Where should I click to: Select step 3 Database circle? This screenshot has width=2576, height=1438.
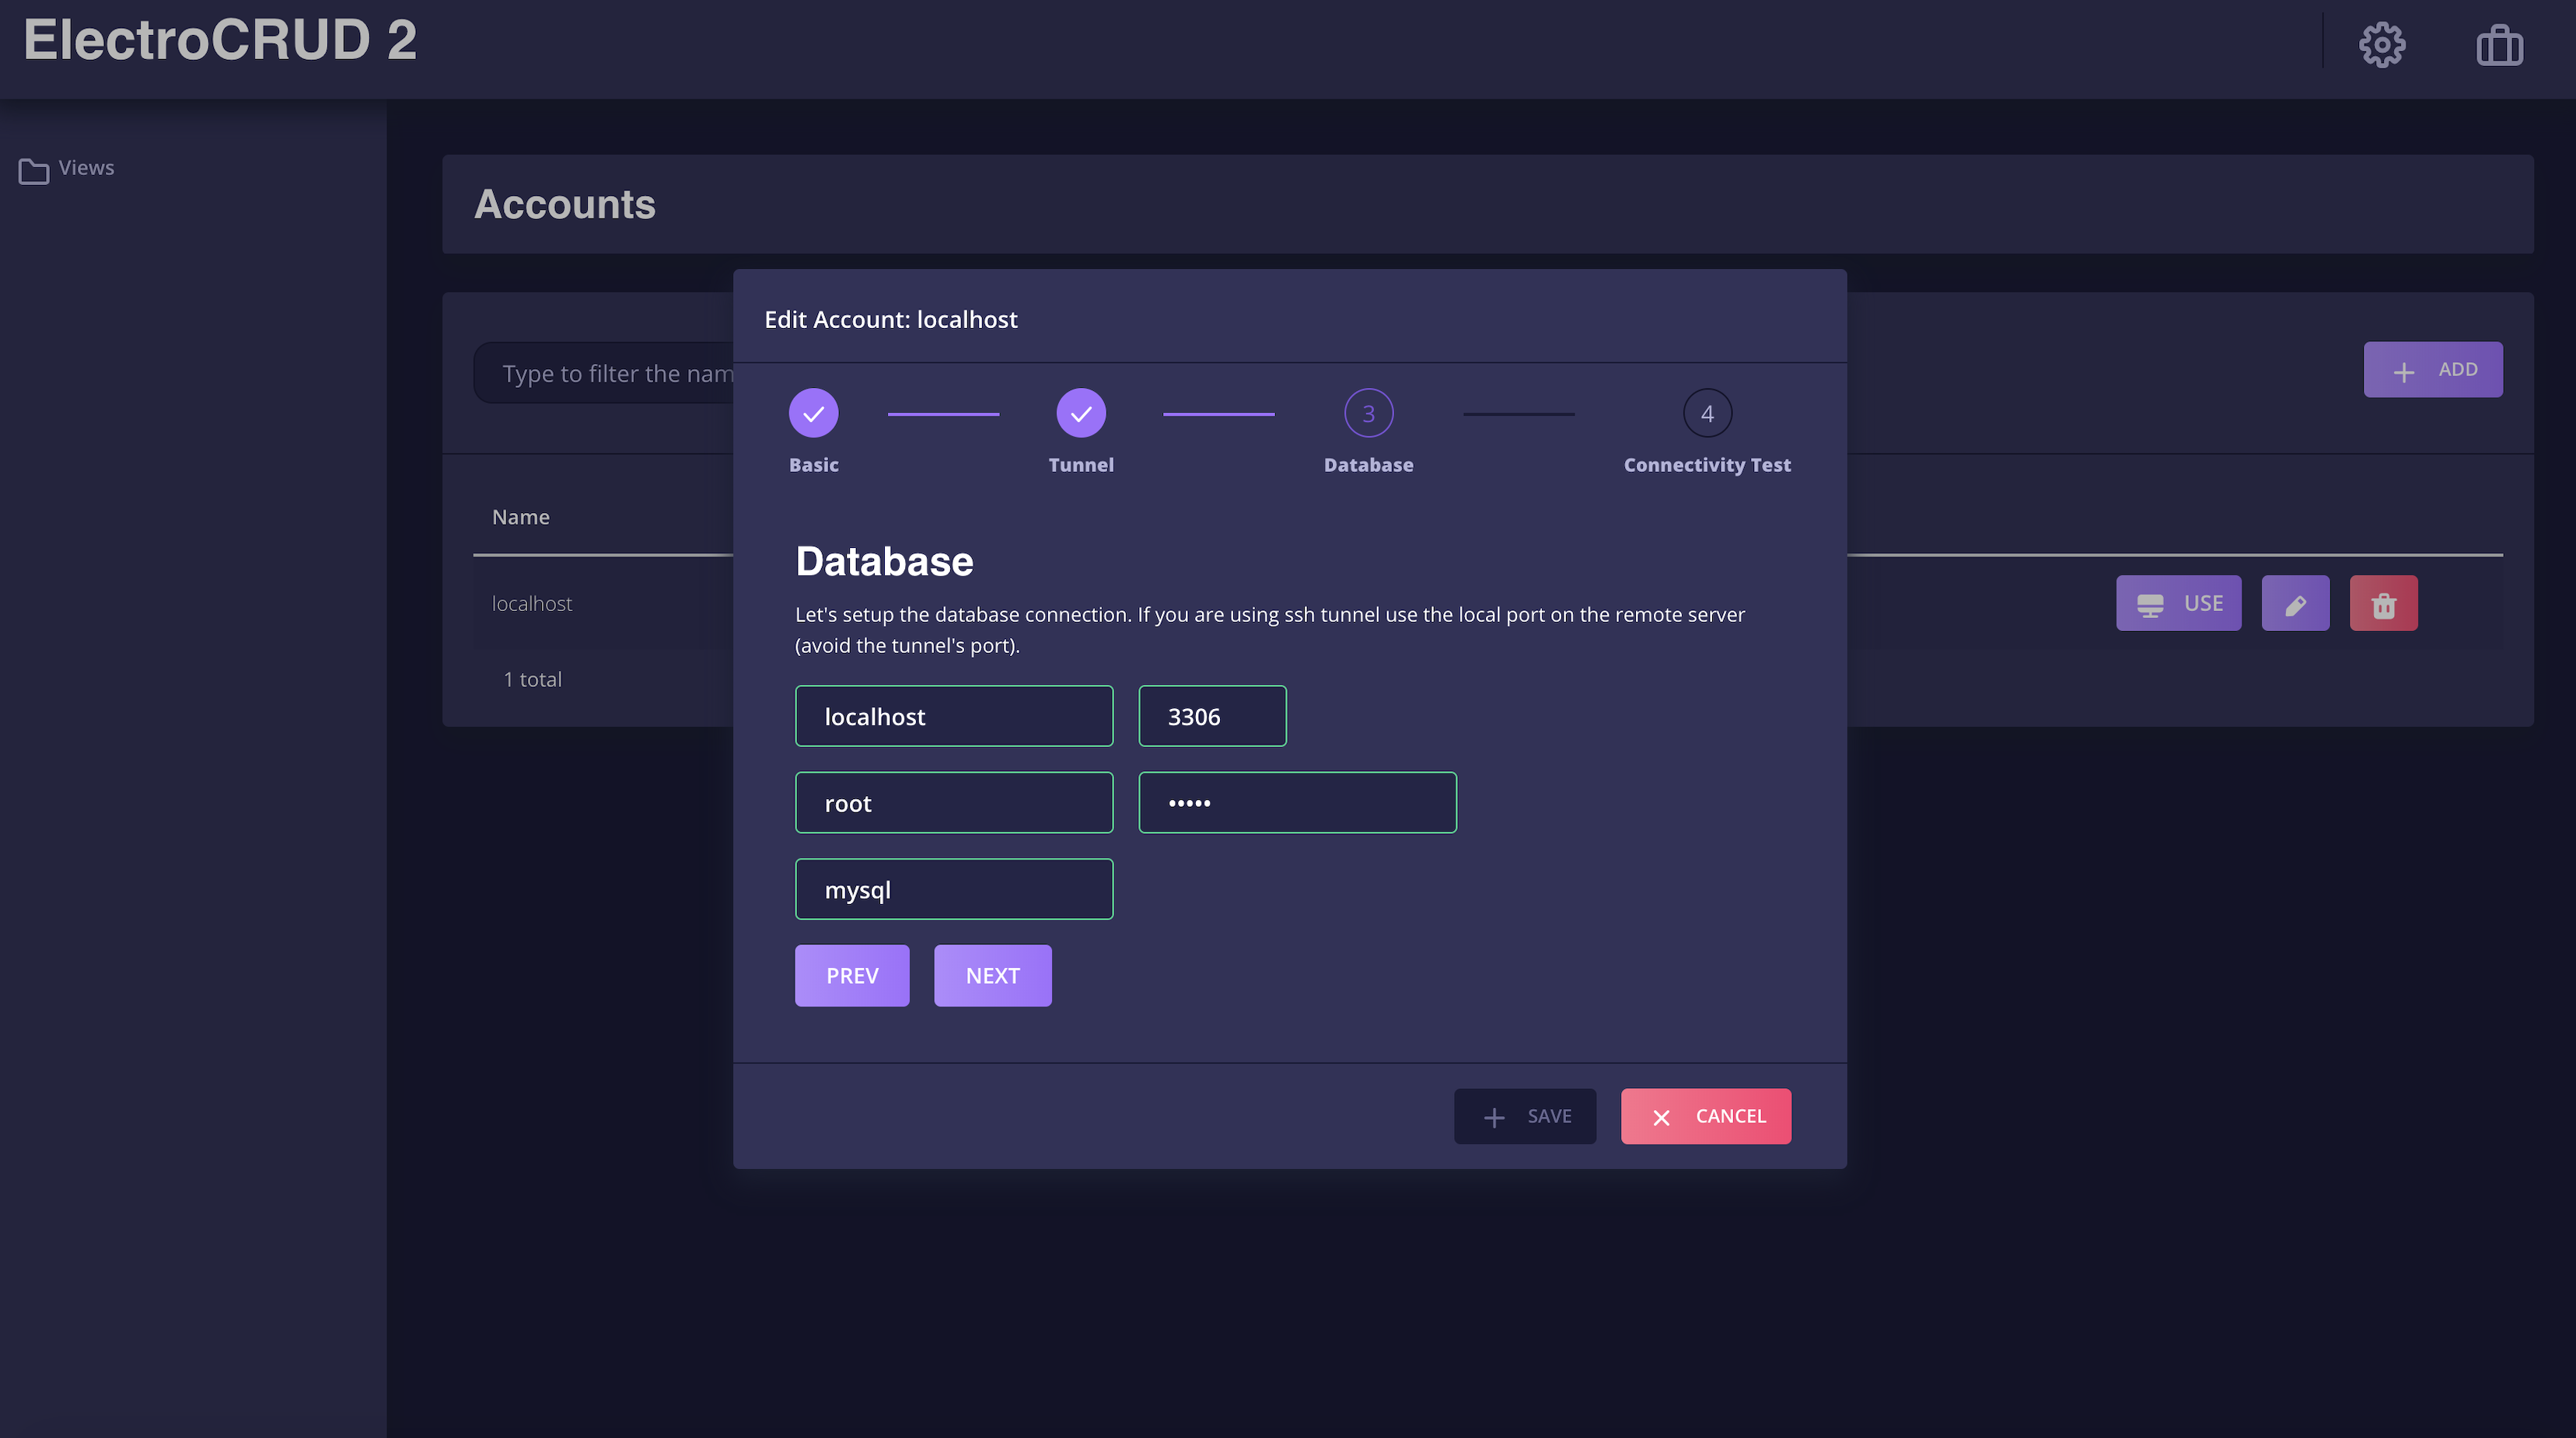1368,413
